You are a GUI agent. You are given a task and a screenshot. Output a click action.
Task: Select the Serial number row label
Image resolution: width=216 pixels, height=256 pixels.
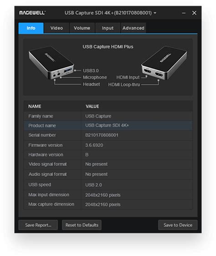click(x=42, y=135)
